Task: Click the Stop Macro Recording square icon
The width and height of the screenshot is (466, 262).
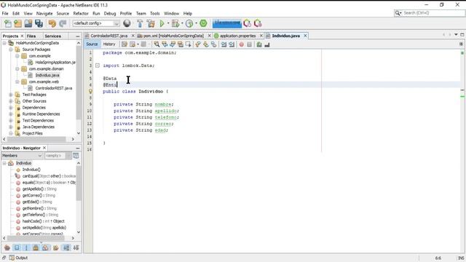Action: tap(249, 44)
